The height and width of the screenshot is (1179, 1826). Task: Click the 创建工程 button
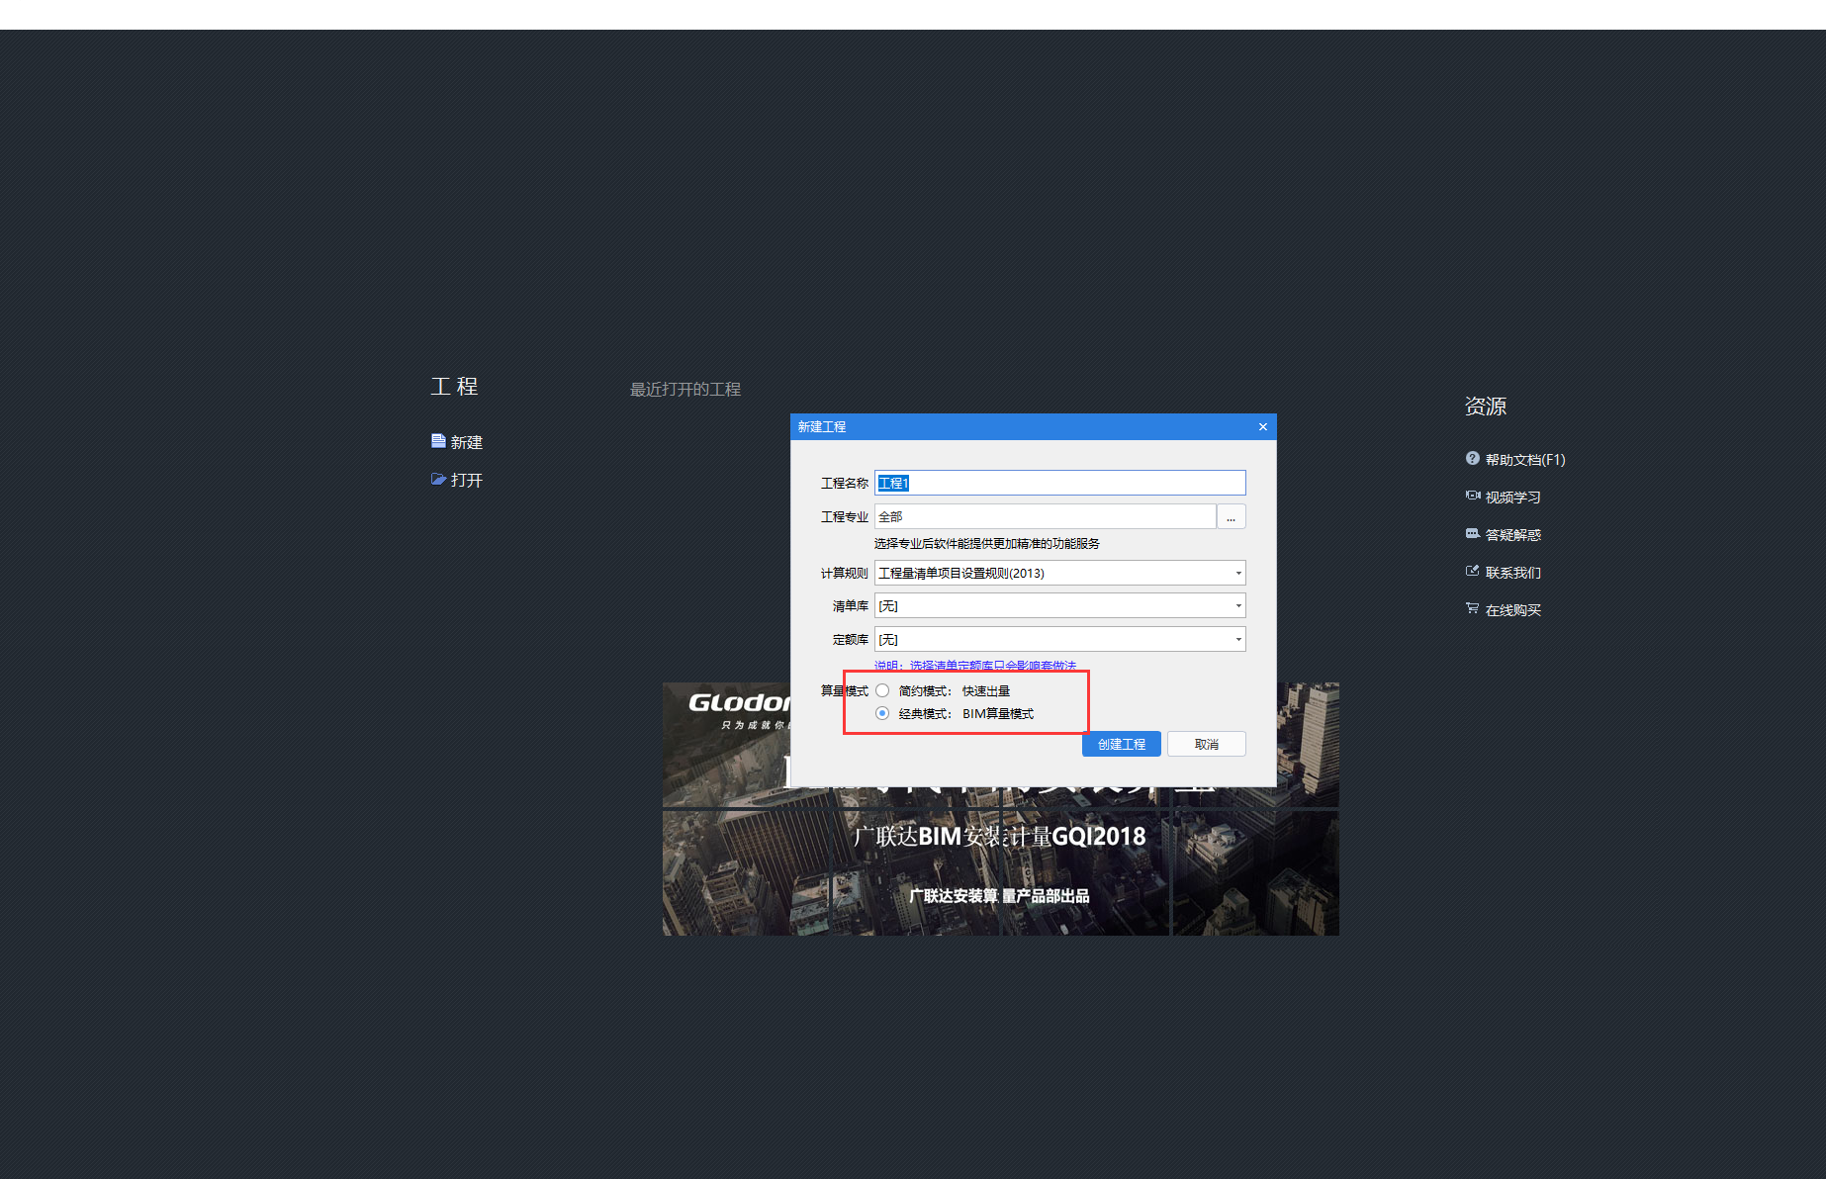pos(1122,744)
